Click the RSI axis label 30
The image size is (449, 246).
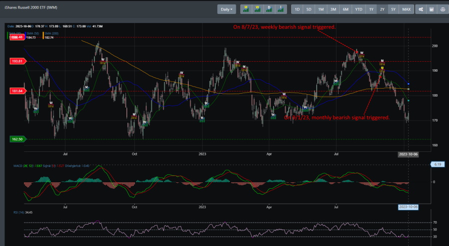pyautogui.click(x=435, y=237)
